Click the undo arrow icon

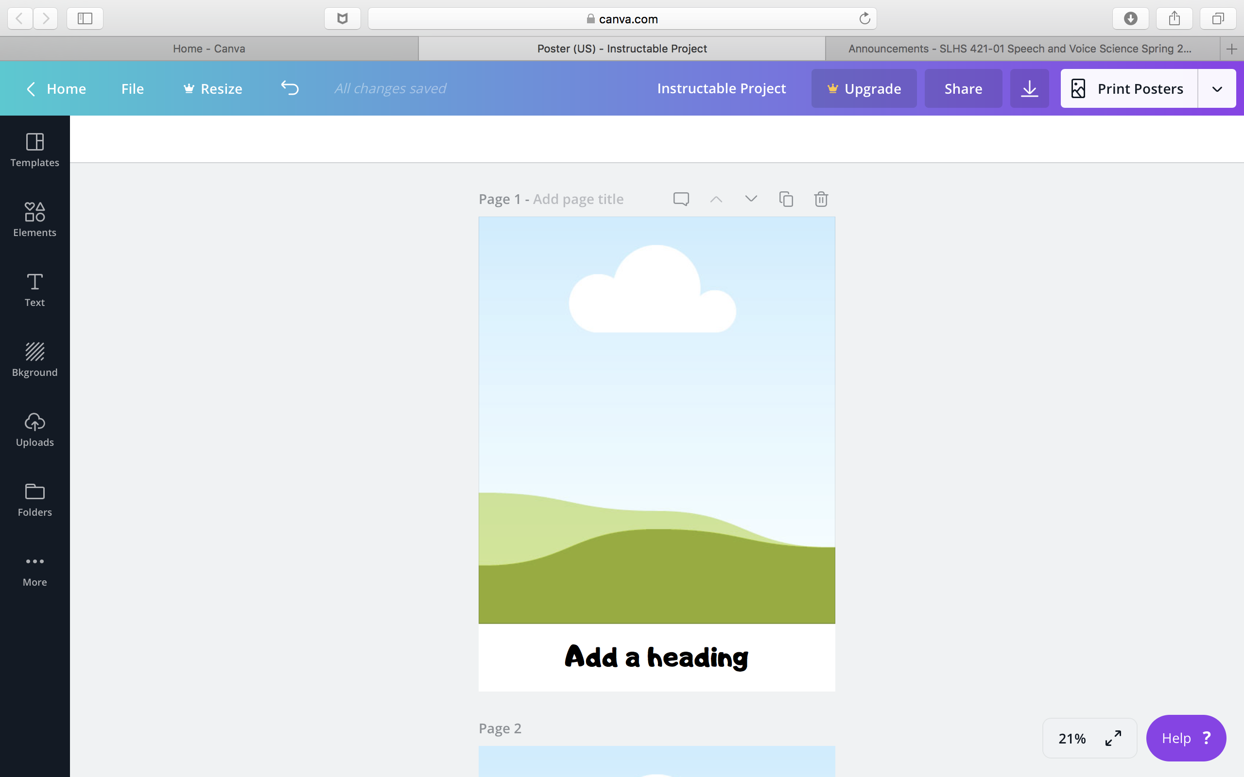pos(288,88)
